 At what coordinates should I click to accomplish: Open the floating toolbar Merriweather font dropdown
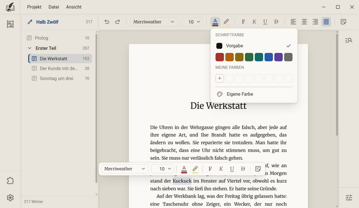tap(125, 169)
